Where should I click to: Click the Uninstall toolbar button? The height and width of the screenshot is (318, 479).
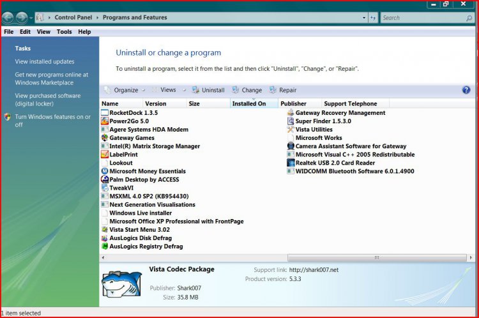pos(208,90)
